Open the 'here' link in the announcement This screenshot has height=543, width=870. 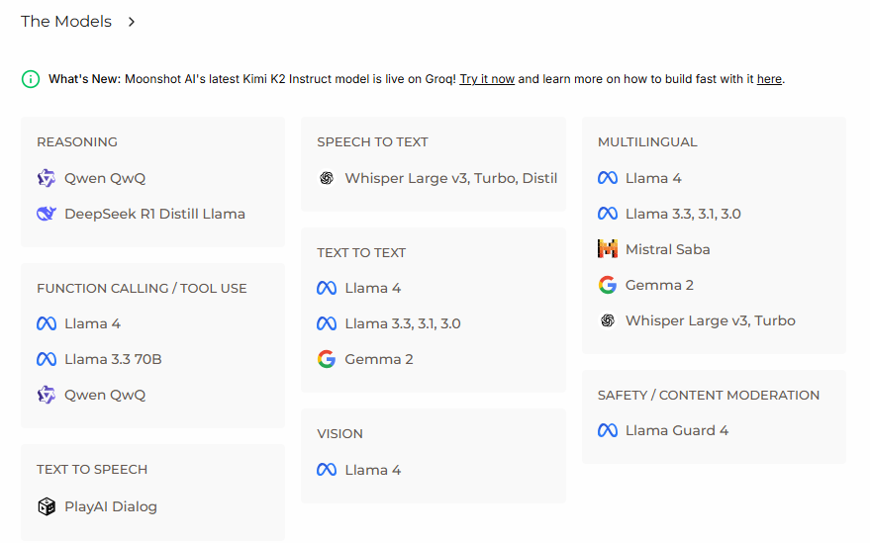(769, 79)
